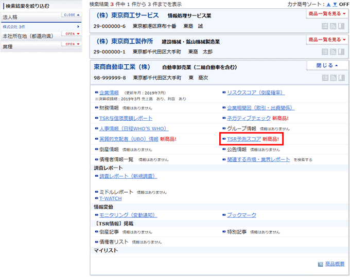This screenshot has height=277, width=350.
Task: Open the 企業情報 link
Action: pyautogui.click(x=109, y=93)
